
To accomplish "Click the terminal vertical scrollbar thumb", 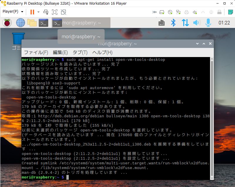I will pyautogui.click(x=212, y=118).
